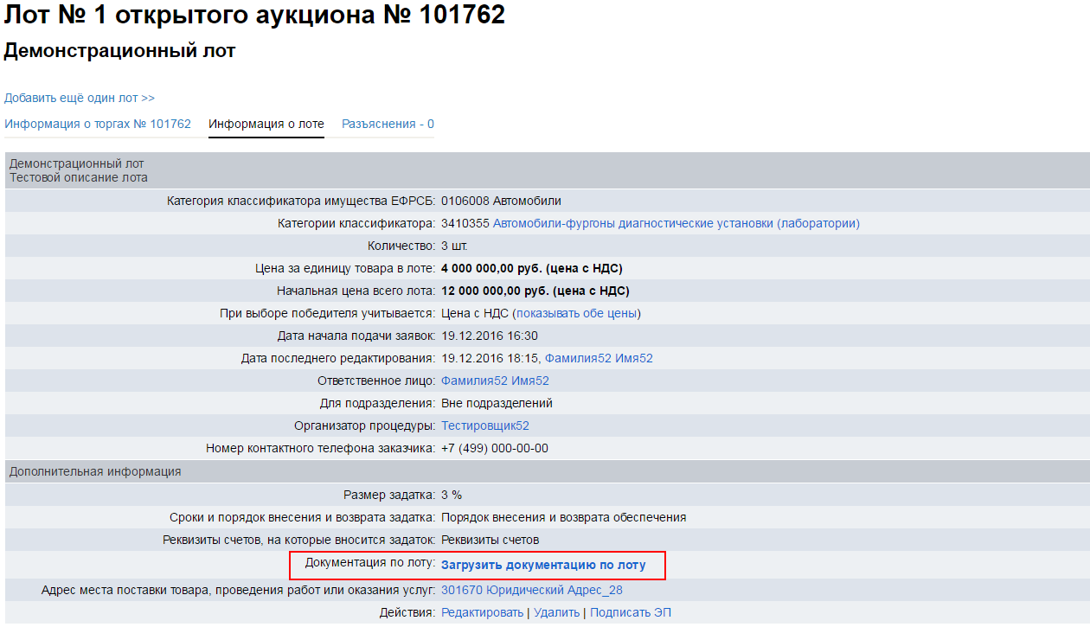This screenshot has width=1090, height=627.
Task: Switch to "Информация о торгах № 101762" tab
Action: pyautogui.click(x=98, y=124)
